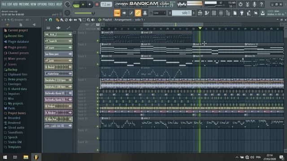The image size is (287, 161).
Task: Select the Mute tool in Playlist
Action: point(71,20)
